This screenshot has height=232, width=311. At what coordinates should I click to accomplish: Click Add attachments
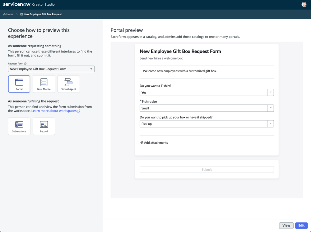tap(156, 143)
